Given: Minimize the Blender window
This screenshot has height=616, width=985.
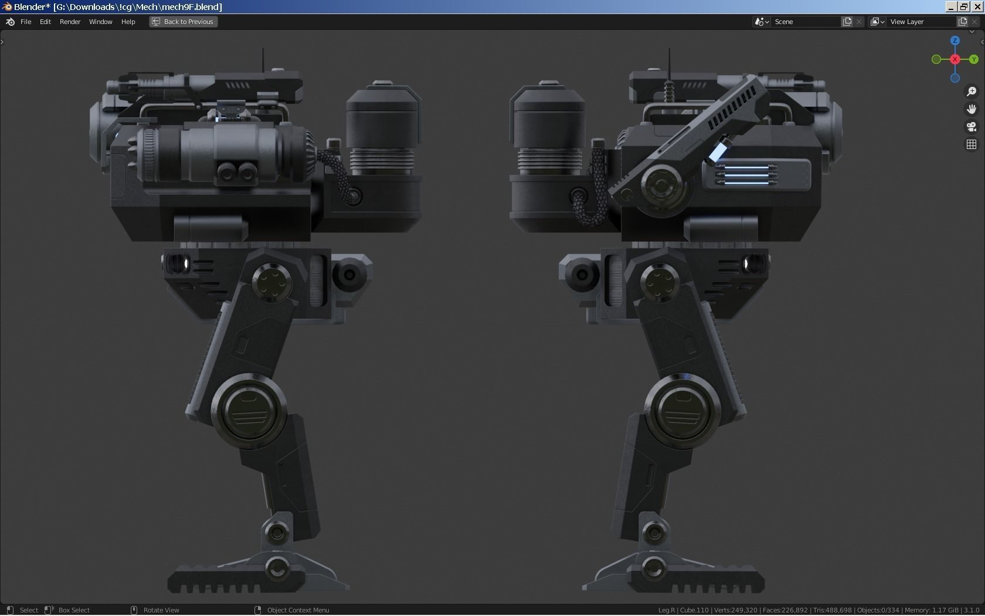Looking at the screenshot, I should pyautogui.click(x=951, y=6).
